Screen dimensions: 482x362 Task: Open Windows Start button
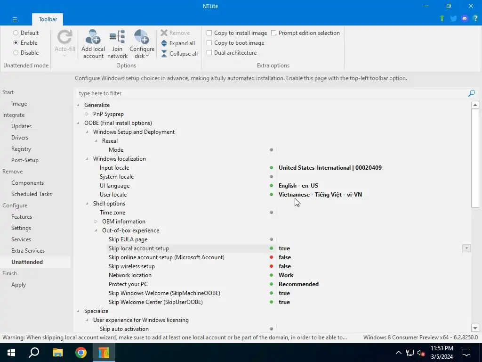11,353
